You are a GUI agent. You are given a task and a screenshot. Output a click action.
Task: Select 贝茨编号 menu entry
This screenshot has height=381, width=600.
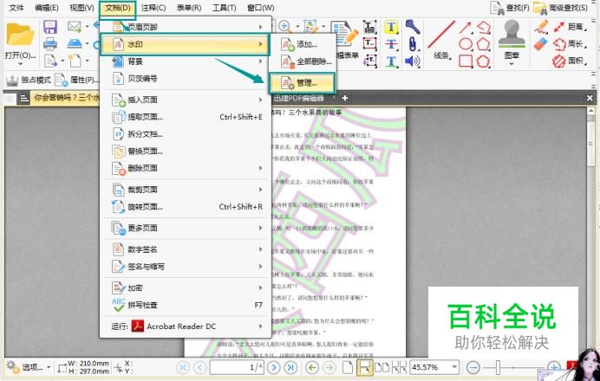point(186,79)
